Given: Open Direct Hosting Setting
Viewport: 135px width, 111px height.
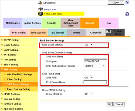Looking at the screenshot, I should [18, 89].
